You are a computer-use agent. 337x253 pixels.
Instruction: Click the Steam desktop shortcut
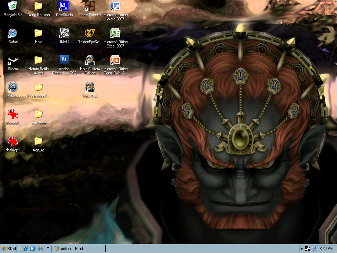[x=13, y=60]
